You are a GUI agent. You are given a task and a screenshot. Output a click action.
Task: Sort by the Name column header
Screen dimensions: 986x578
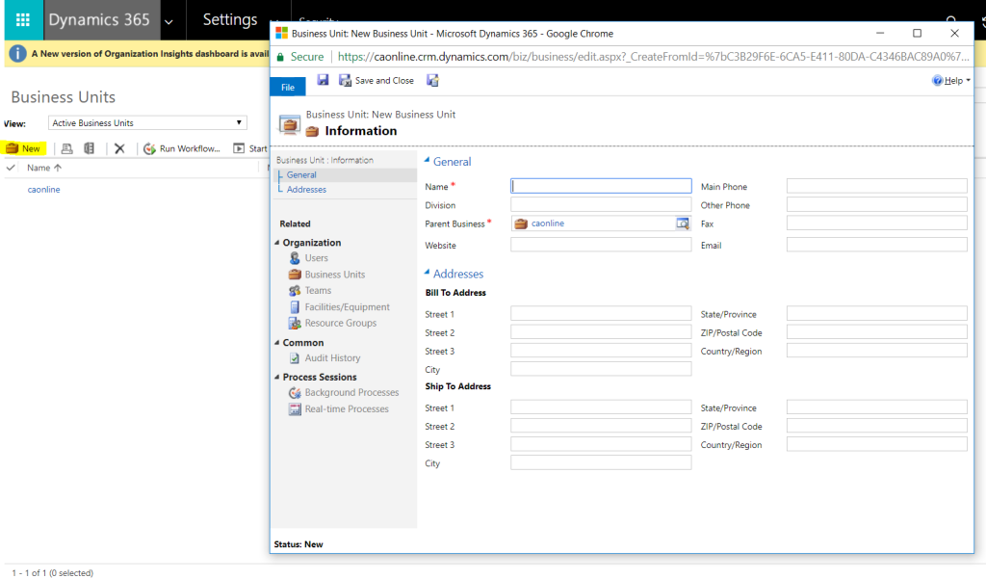point(44,168)
